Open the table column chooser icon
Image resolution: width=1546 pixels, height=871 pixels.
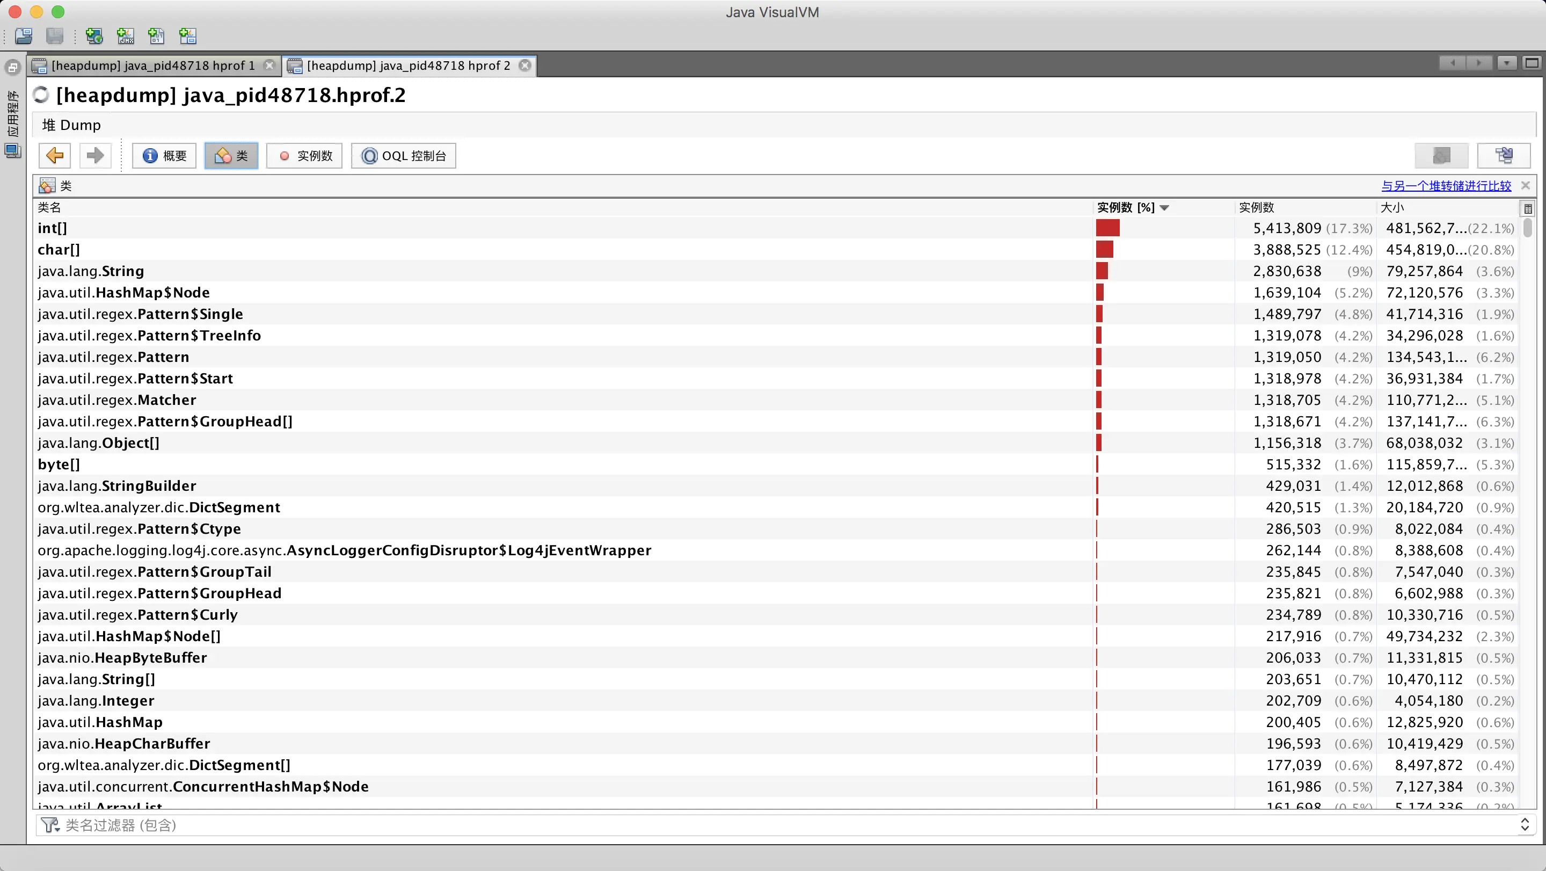1527,208
